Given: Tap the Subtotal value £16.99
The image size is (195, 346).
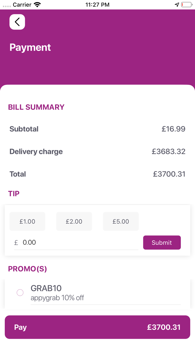Looking at the screenshot, I should pos(174,129).
